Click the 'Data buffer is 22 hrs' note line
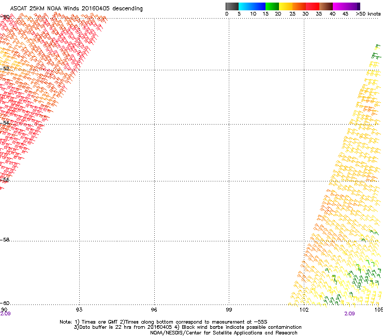This screenshot has width=383, height=336. pos(188,327)
